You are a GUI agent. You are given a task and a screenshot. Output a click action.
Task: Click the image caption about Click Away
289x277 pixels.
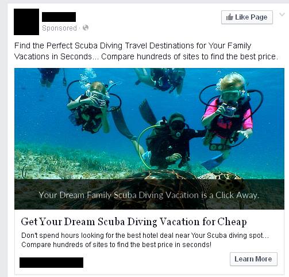tap(149, 195)
